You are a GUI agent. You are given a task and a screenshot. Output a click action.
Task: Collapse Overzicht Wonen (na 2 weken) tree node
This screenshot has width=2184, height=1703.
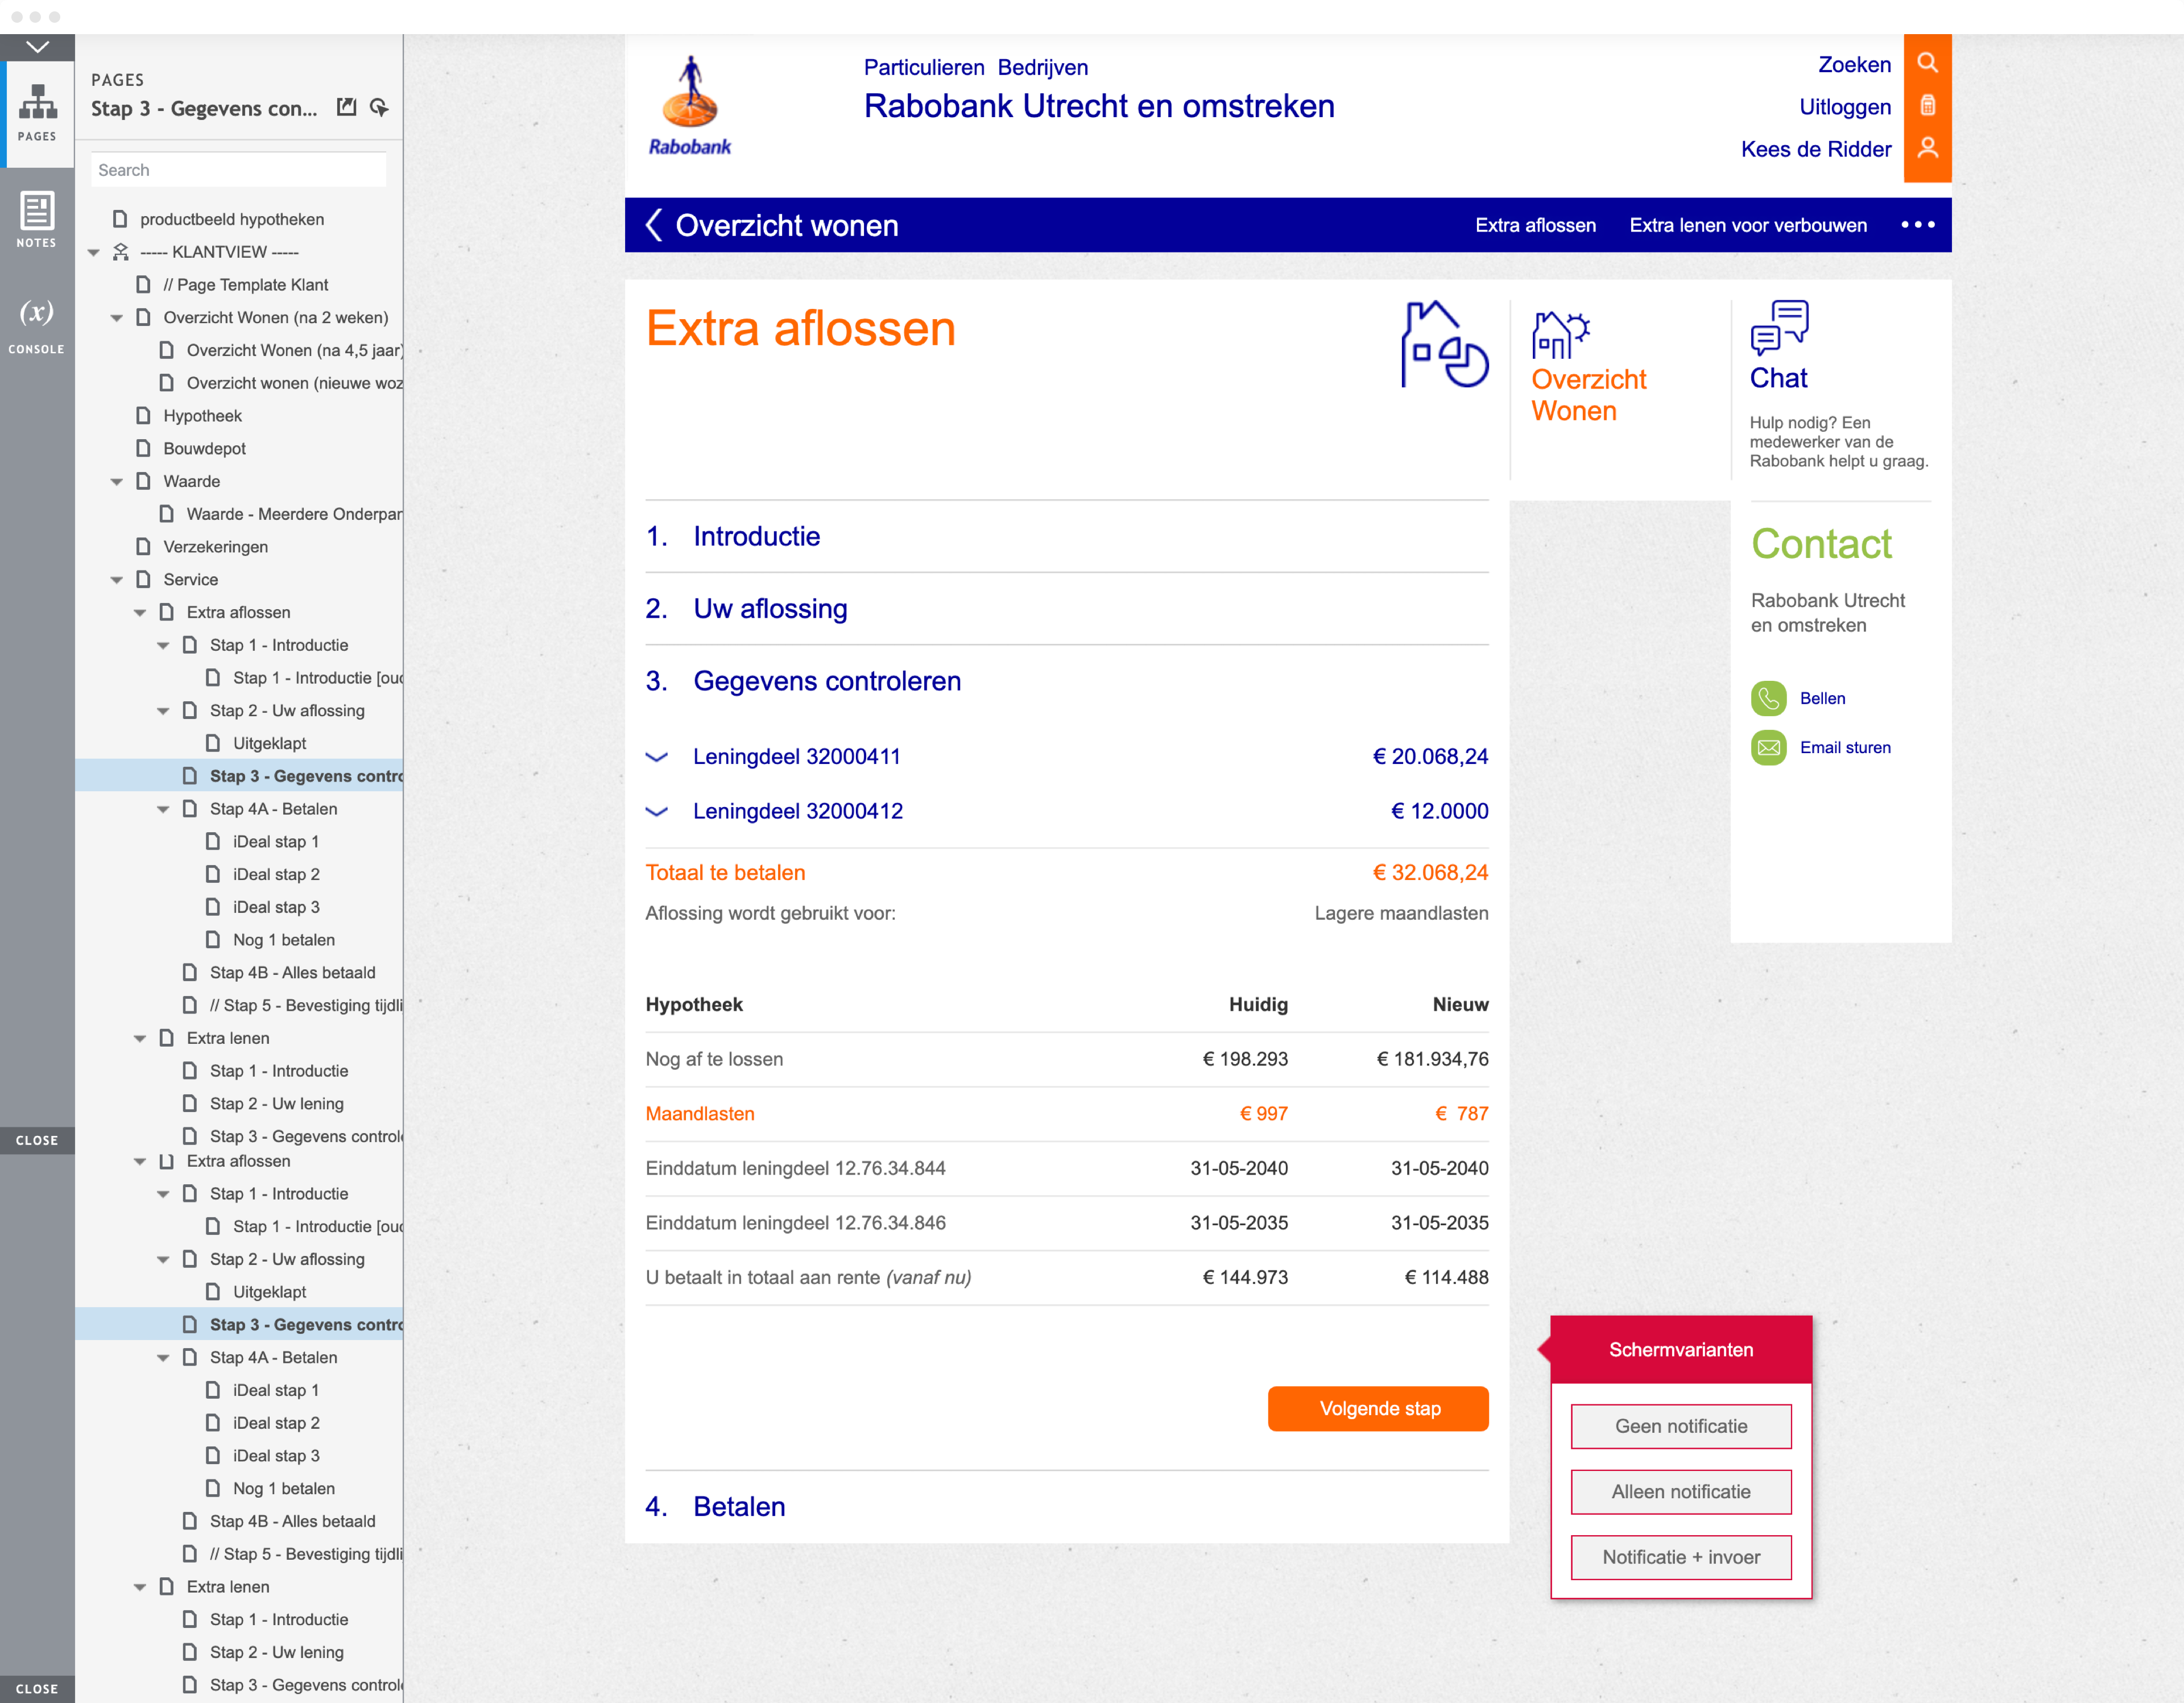[117, 318]
